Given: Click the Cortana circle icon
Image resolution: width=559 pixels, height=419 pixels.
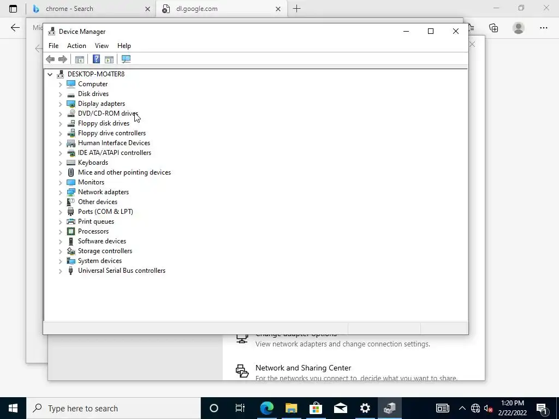Looking at the screenshot, I should click(x=214, y=408).
